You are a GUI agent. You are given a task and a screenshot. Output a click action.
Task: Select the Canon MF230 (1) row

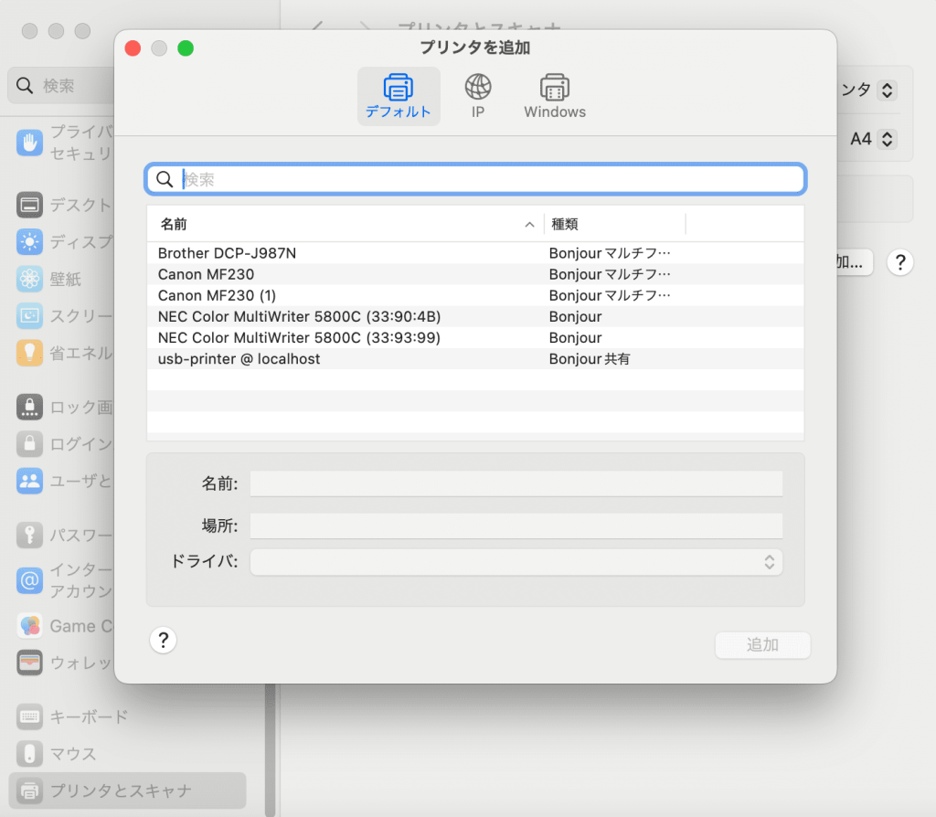point(475,295)
